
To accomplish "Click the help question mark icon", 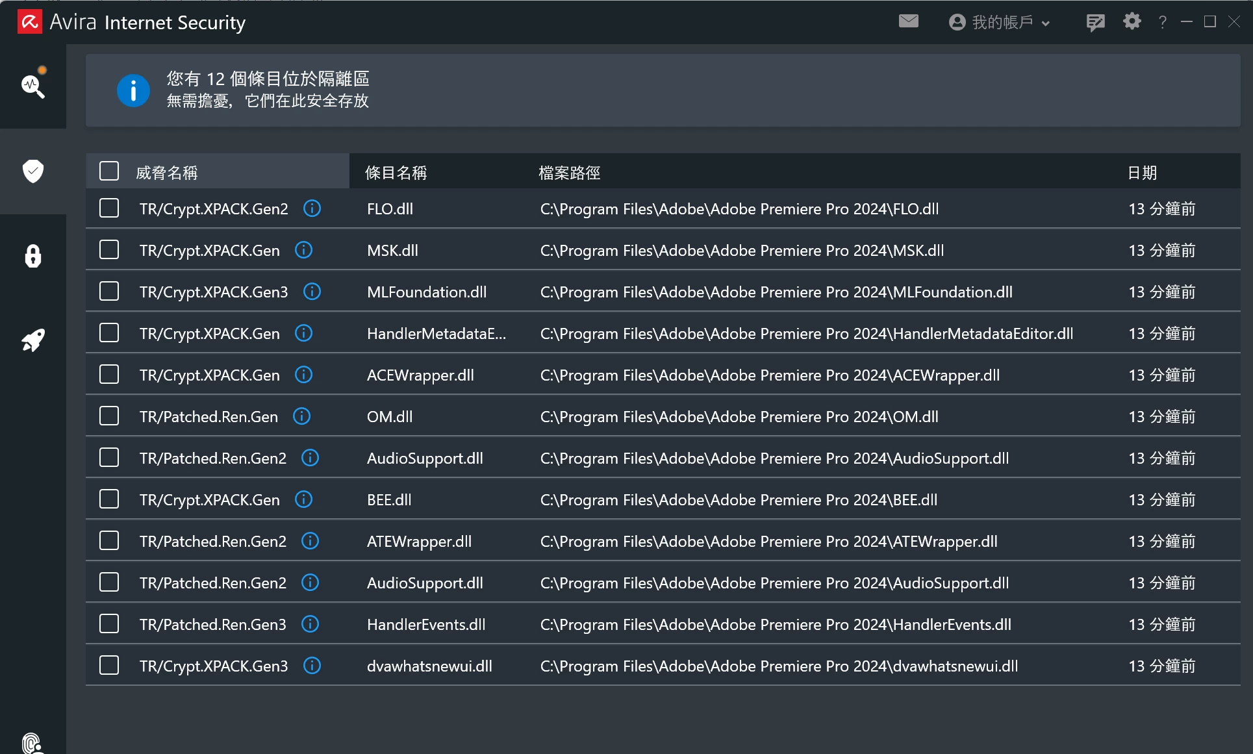I will pyautogui.click(x=1162, y=23).
